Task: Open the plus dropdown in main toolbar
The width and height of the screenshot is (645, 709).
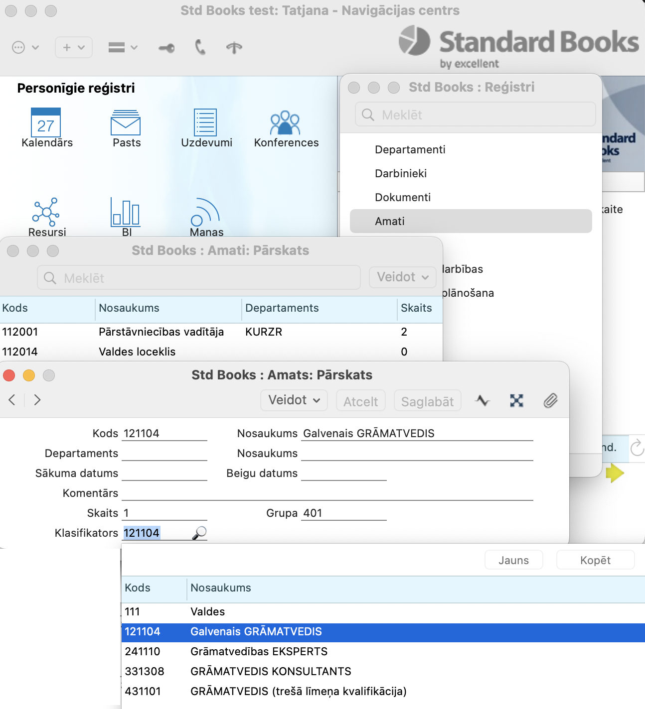Action: (x=73, y=48)
